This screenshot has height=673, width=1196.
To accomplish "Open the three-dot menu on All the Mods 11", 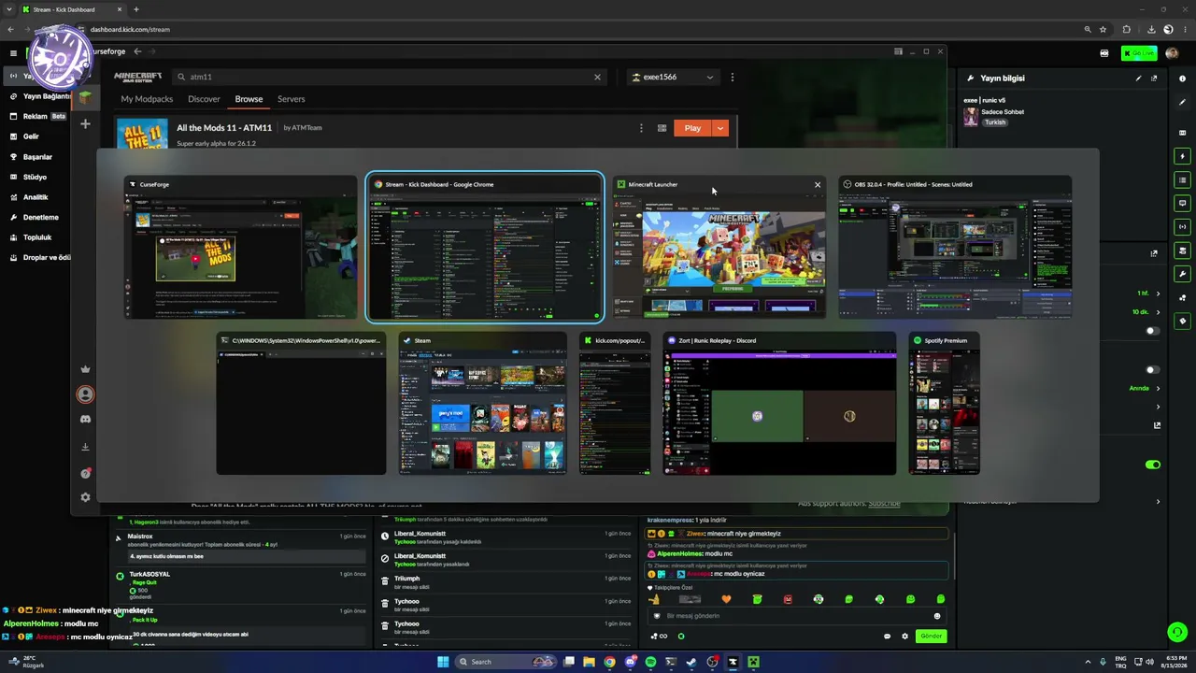I will click(x=641, y=128).
